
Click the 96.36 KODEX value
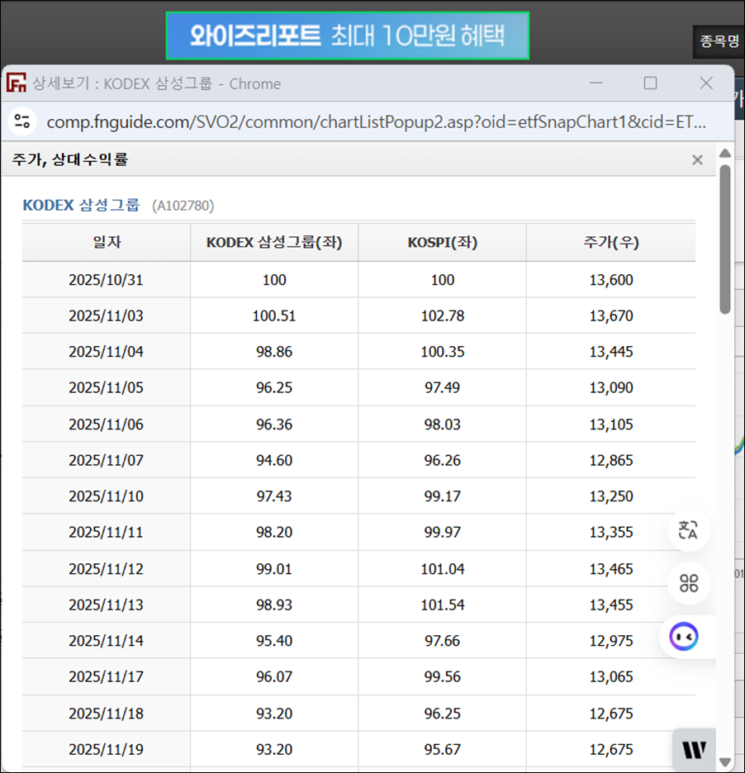coord(274,424)
